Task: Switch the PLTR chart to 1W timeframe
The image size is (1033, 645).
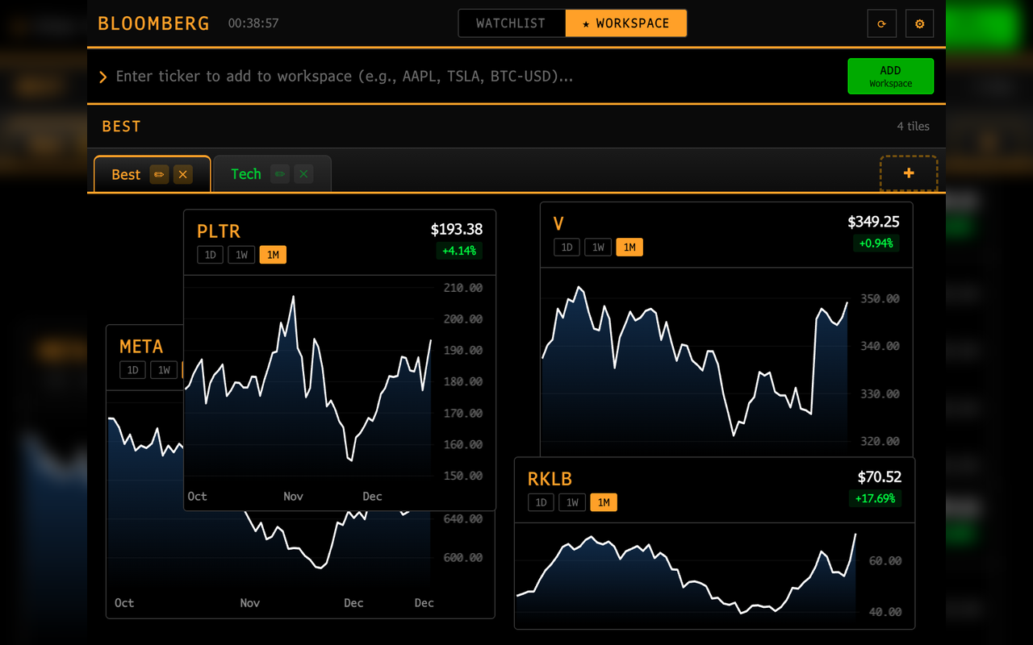Action: point(241,254)
